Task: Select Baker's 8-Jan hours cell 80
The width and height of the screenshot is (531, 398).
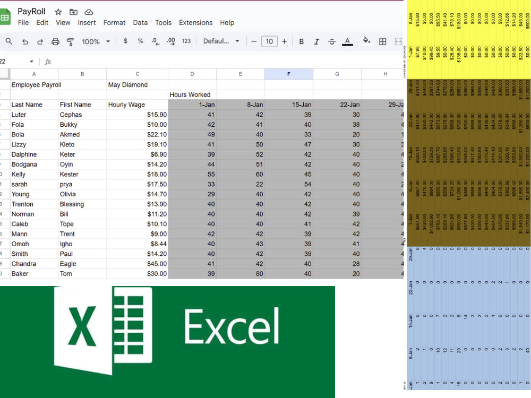Action: click(x=241, y=273)
